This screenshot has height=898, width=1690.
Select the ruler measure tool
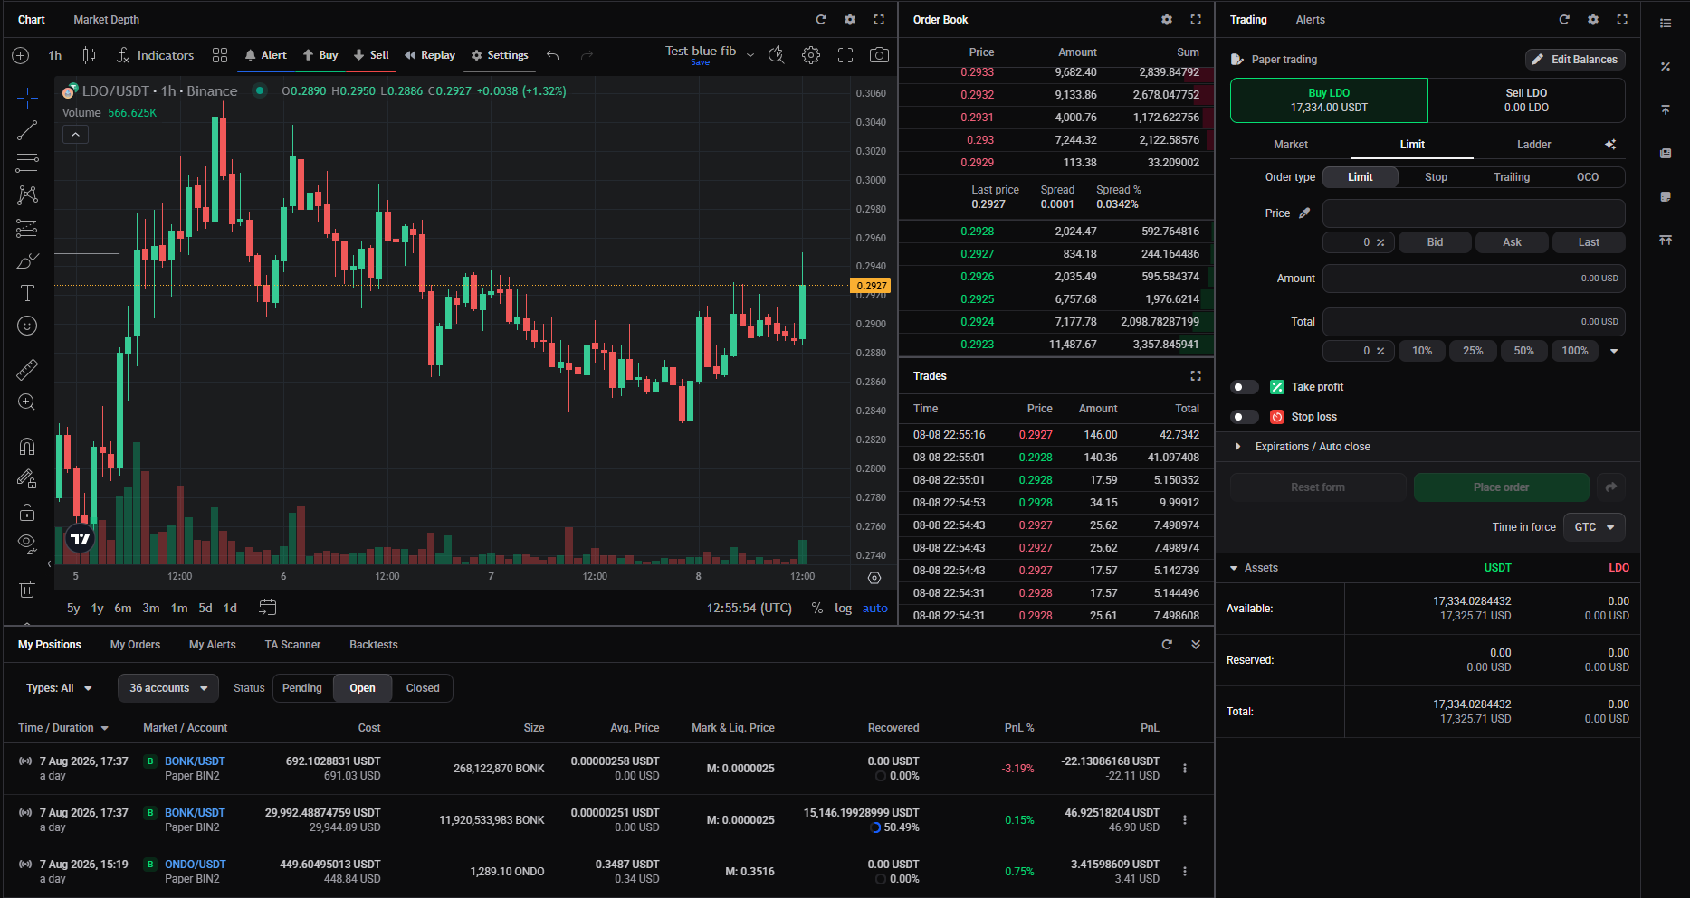click(27, 369)
